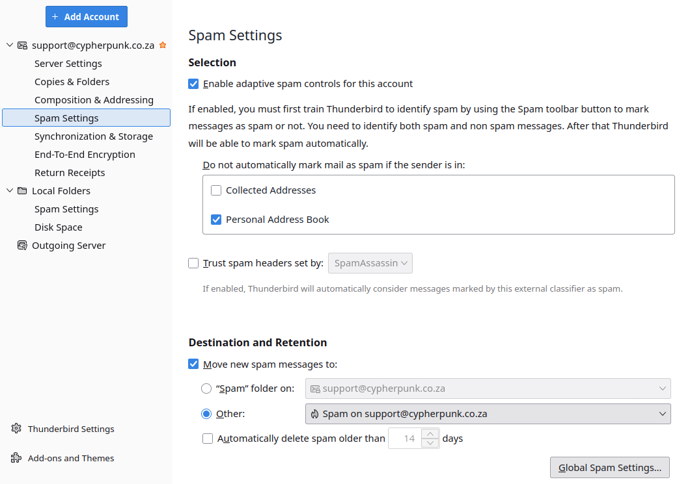The width and height of the screenshot is (690, 484).
Task: Click the mail icon in the Spam folder dropdown
Action: (315, 388)
